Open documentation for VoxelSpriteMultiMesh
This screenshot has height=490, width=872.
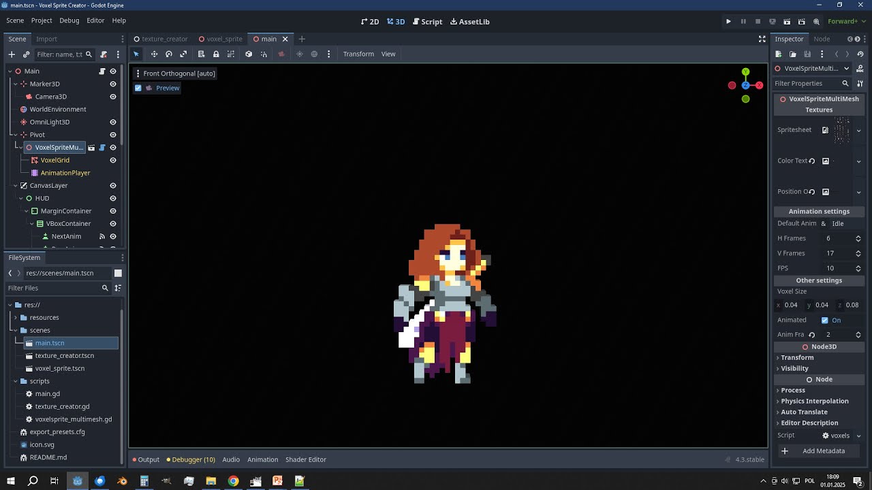tap(860, 68)
